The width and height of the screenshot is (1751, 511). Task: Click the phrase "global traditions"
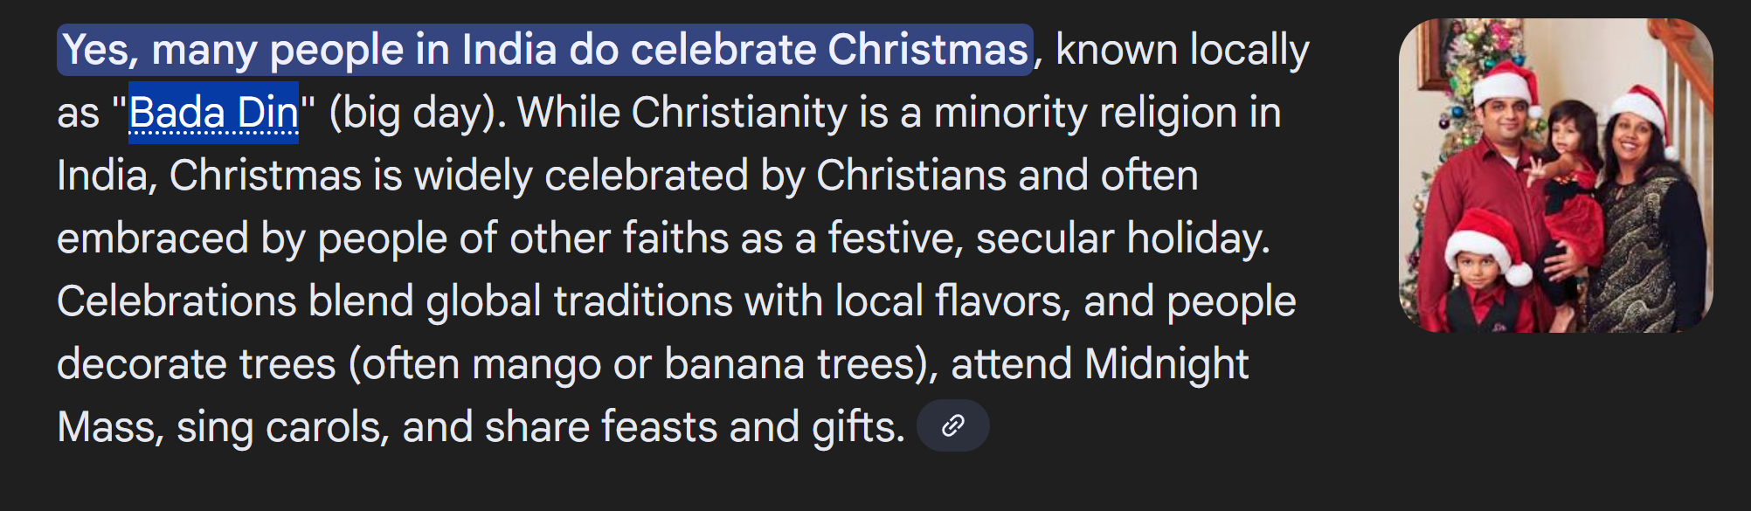[624, 301]
